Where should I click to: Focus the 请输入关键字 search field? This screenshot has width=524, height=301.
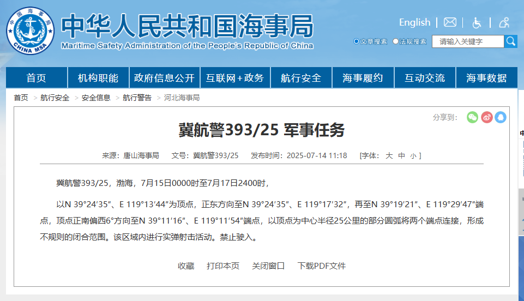coord(468,41)
